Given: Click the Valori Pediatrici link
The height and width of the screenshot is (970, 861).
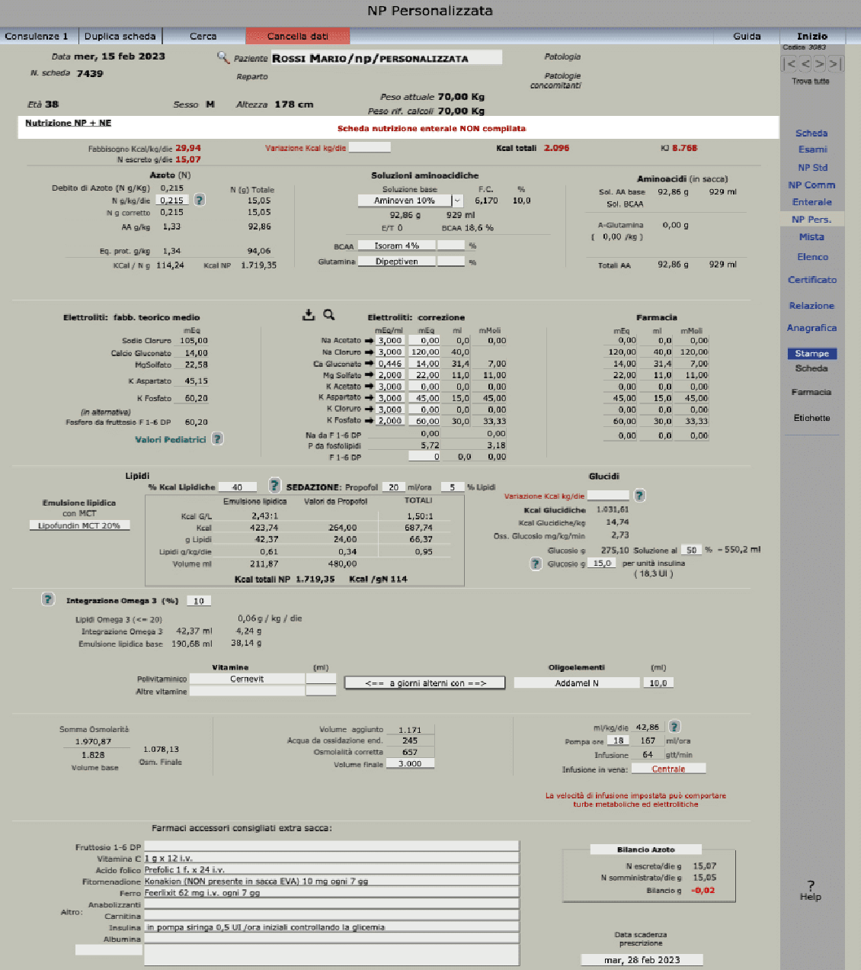Looking at the screenshot, I should coord(171,439).
